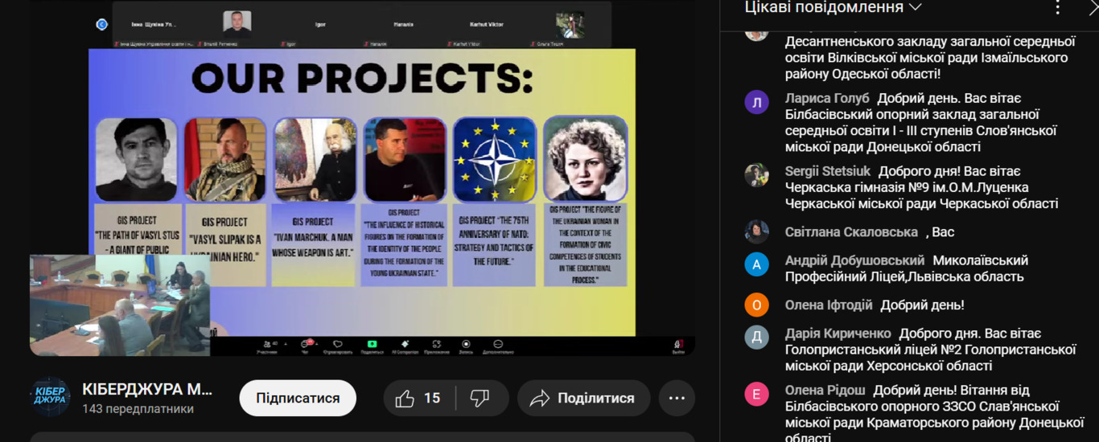Open Zoom more options (Дополнительно) icon

pos(498,344)
